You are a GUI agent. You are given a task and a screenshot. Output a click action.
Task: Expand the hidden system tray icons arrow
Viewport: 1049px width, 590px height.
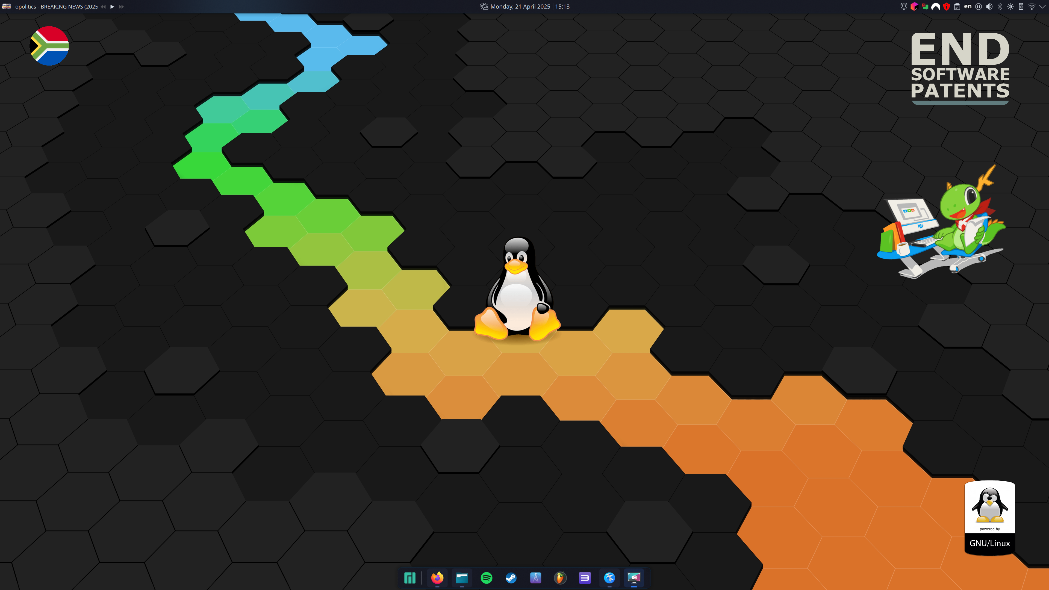click(x=1042, y=7)
